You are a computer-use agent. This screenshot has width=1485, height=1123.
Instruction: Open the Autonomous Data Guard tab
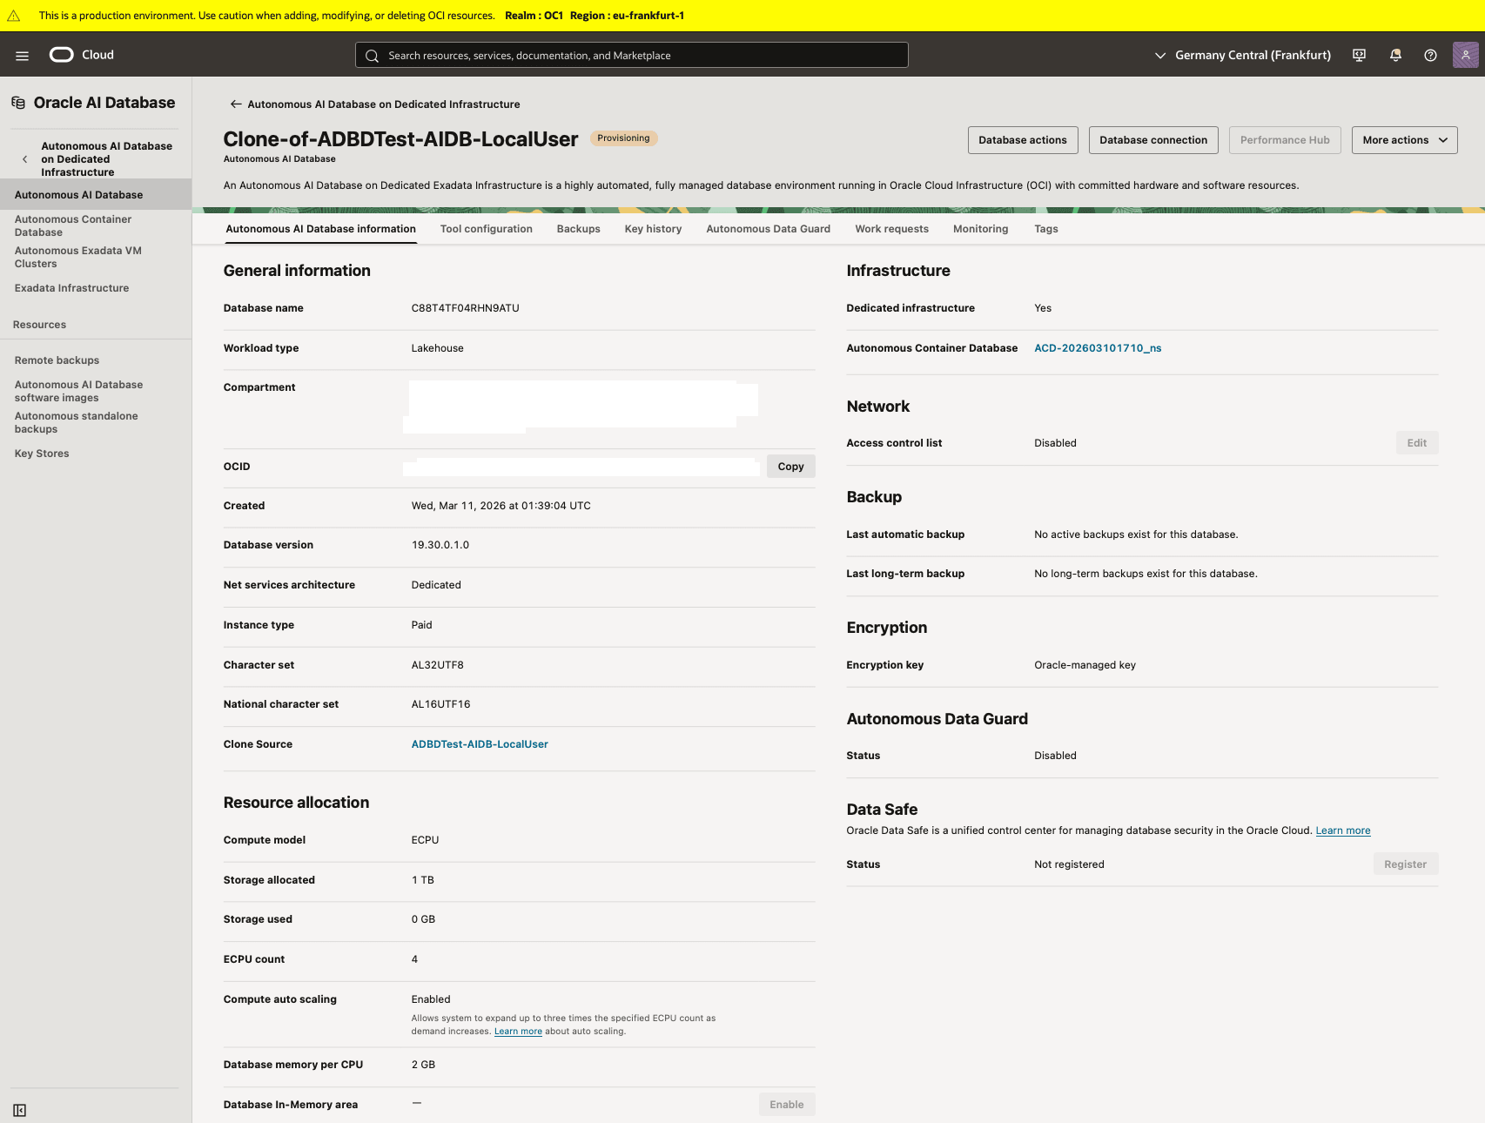(x=768, y=229)
